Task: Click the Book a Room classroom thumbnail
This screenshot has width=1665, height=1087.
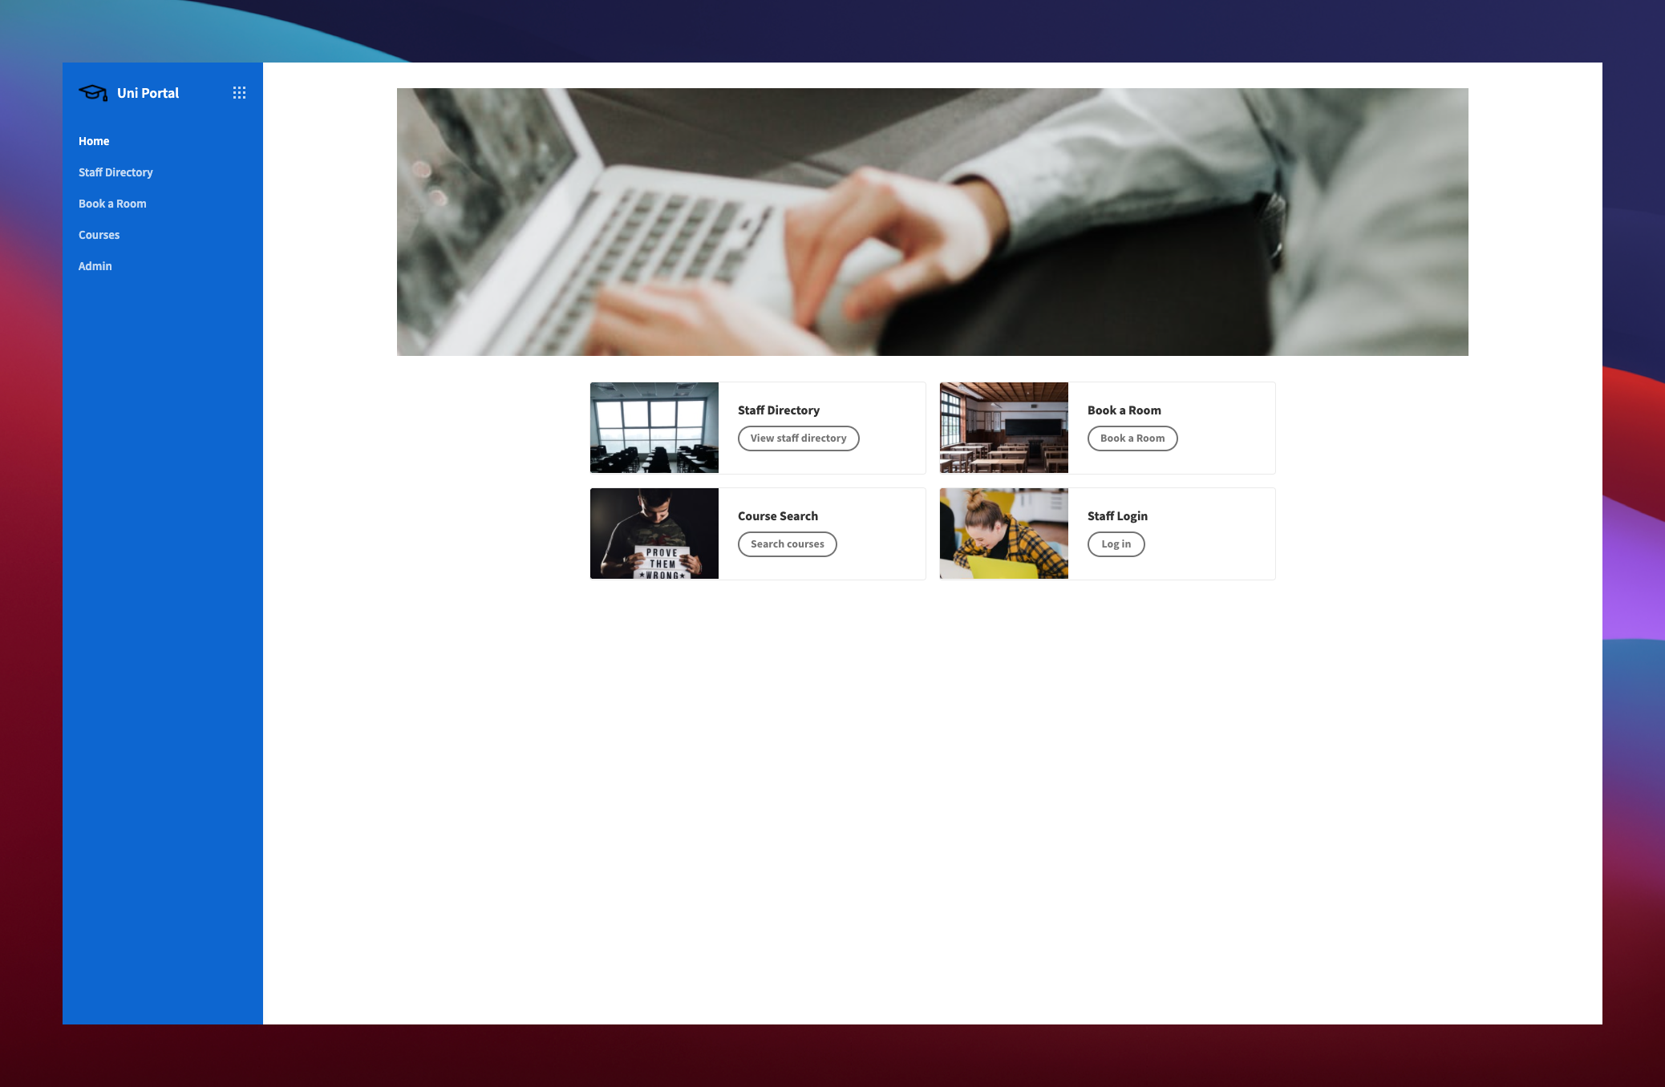Action: [x=1003, y=426]
